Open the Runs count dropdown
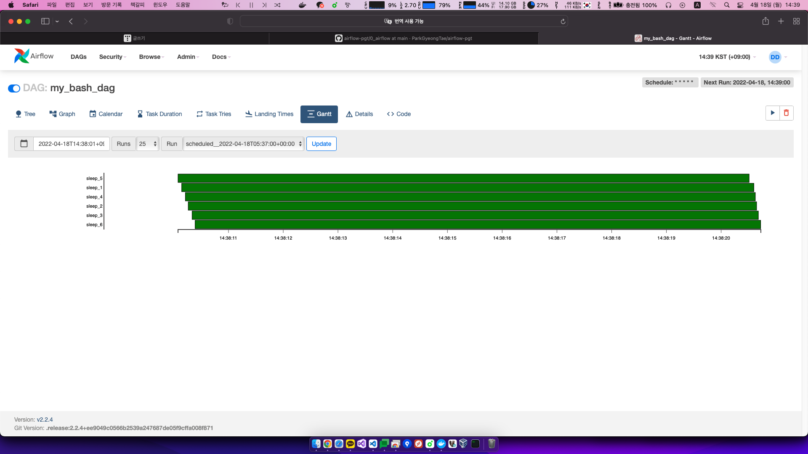808x454 pixels. pos(147,144)
